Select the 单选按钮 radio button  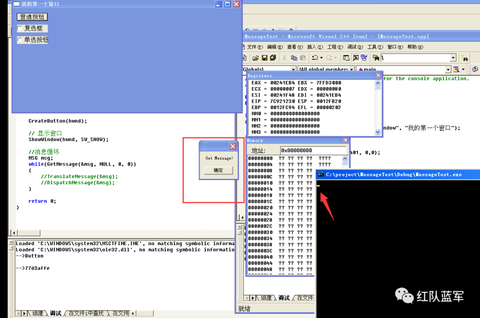[20, 40]
